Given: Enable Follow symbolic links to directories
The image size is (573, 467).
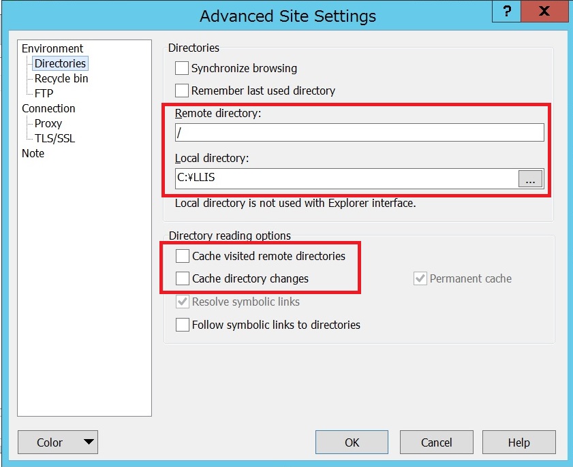Looking at the screenshot, I should coord(183,325).
